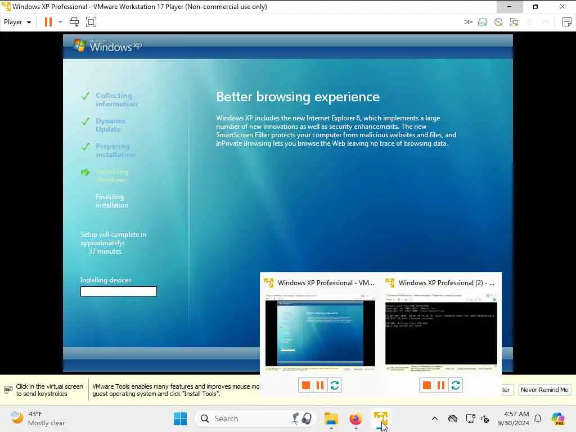Open File Explorer from the taskbar
Image resolution: width=576 pixels, height=432 pixels.
tap(331, 418)
